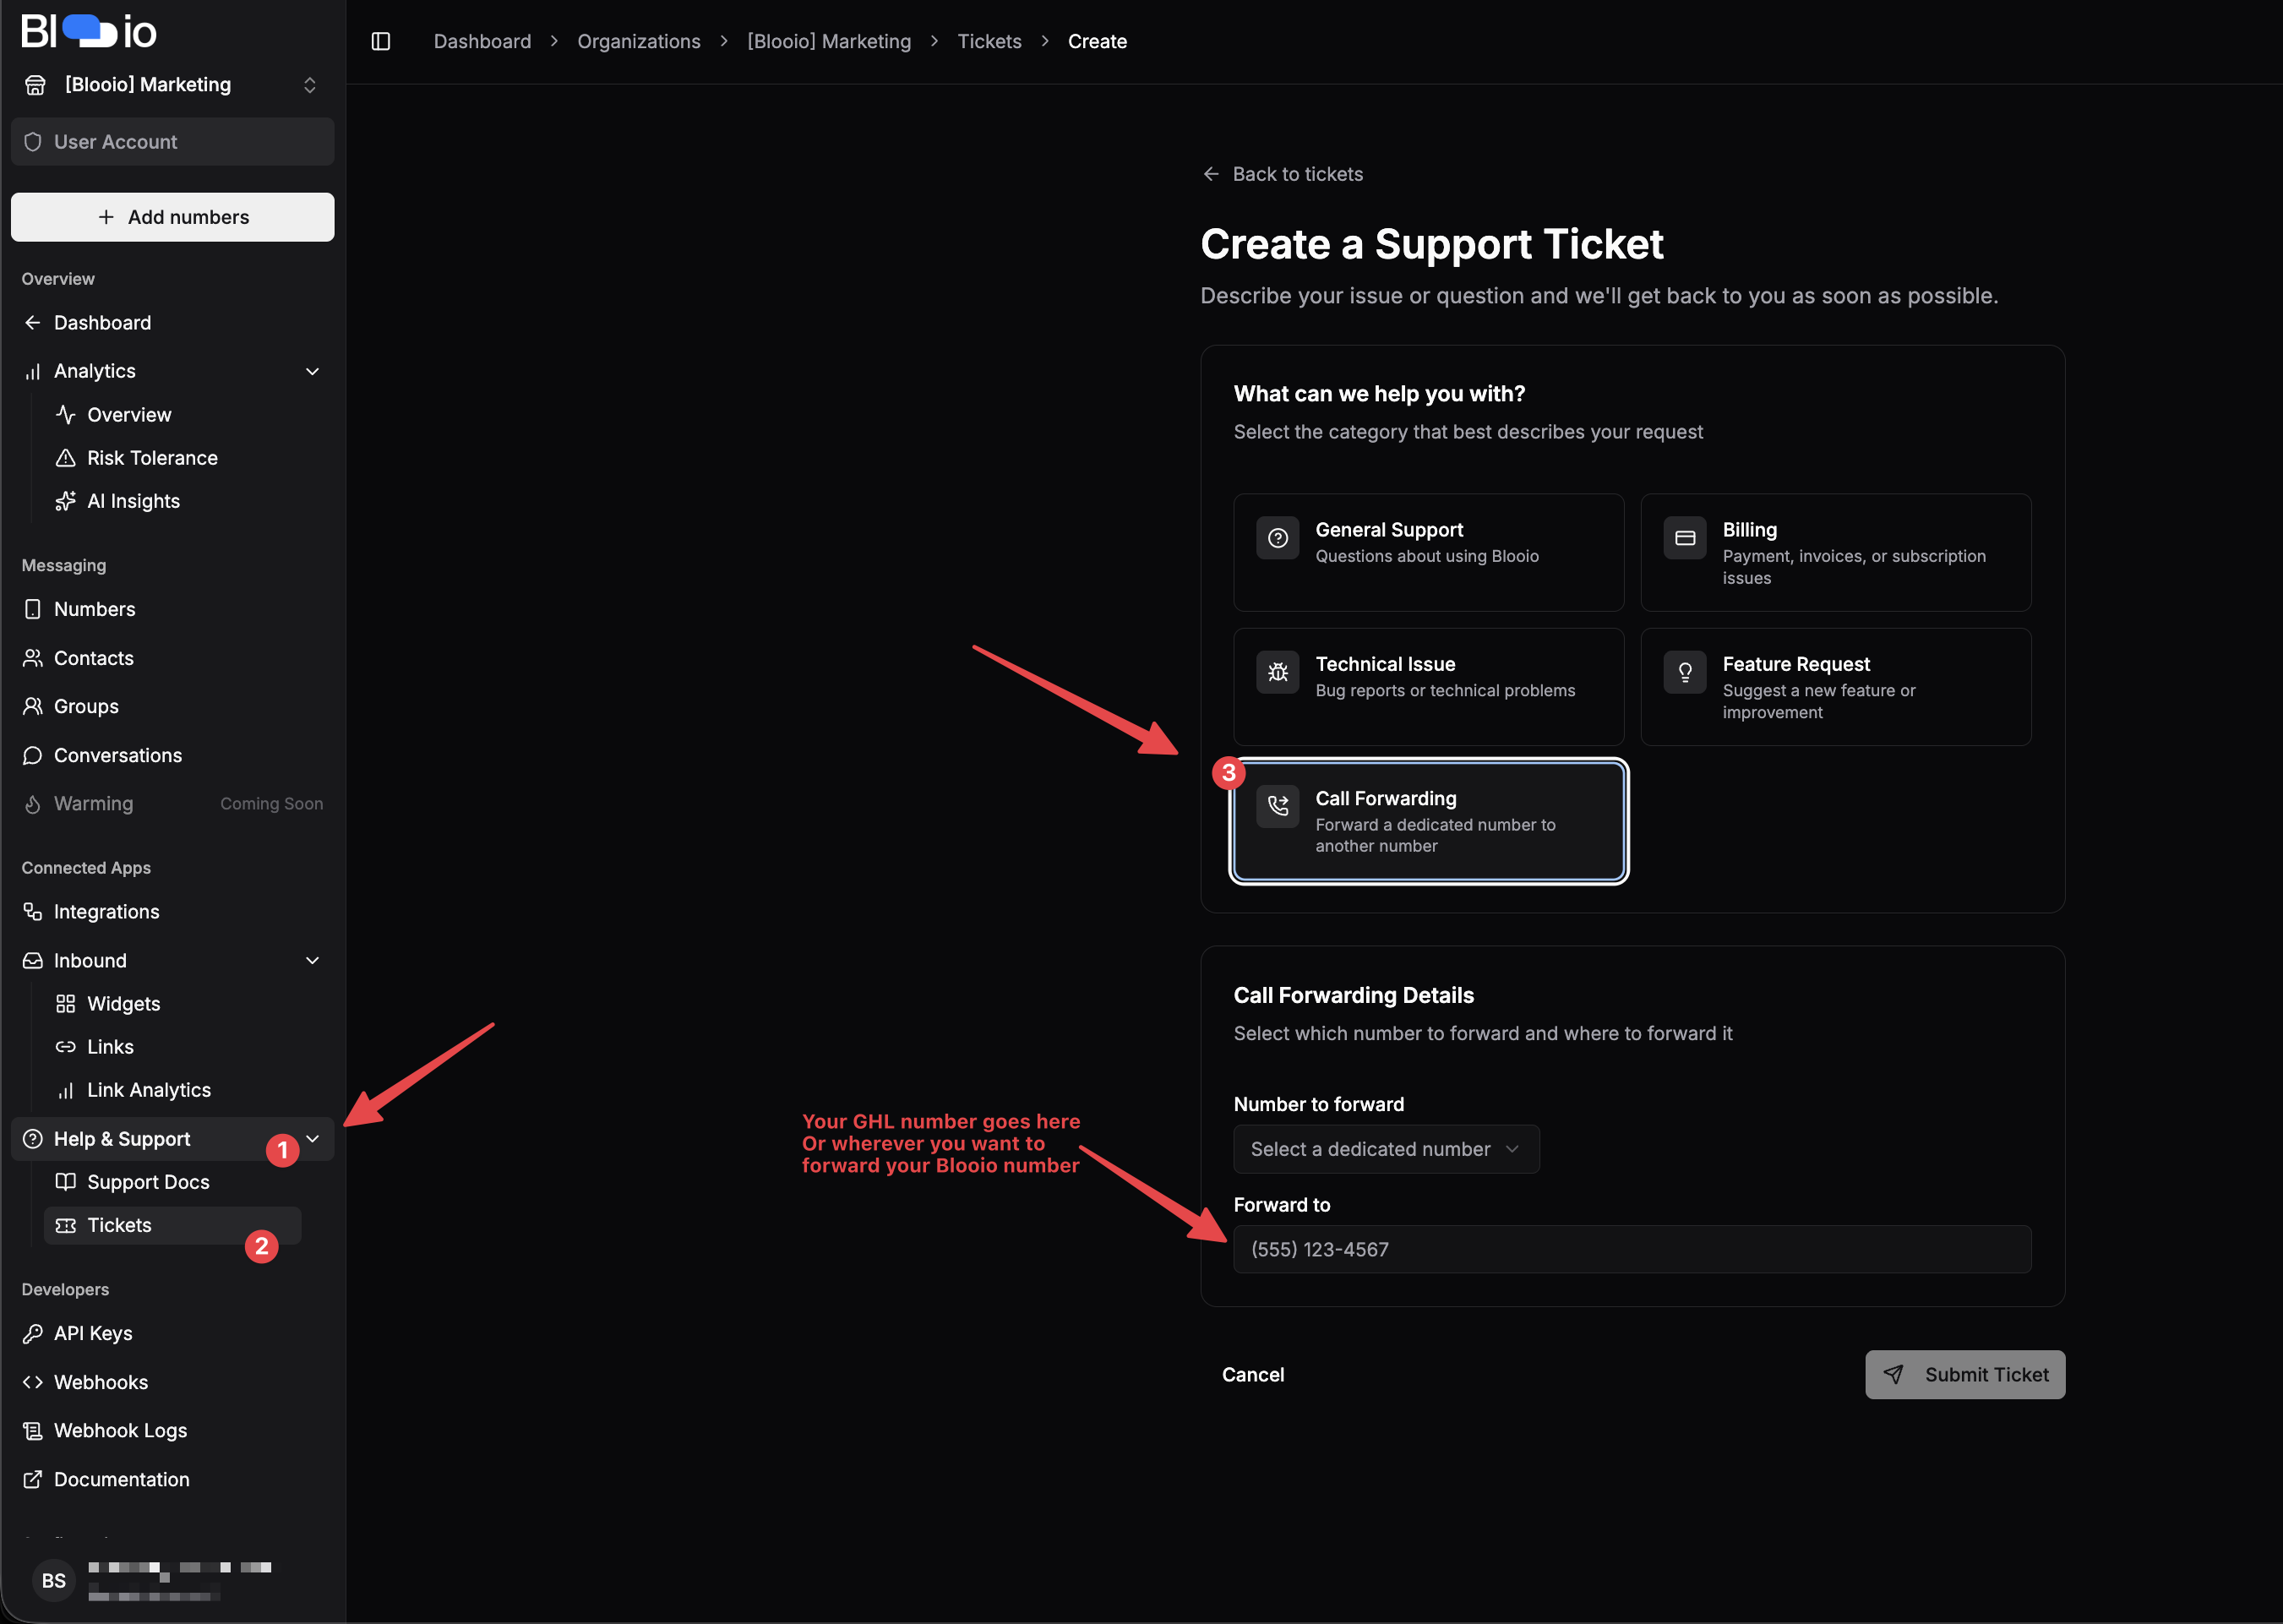The image size is (2283, 1624).
Task: Click the Inbound inbox icon
Action: (x=33, y=960)
